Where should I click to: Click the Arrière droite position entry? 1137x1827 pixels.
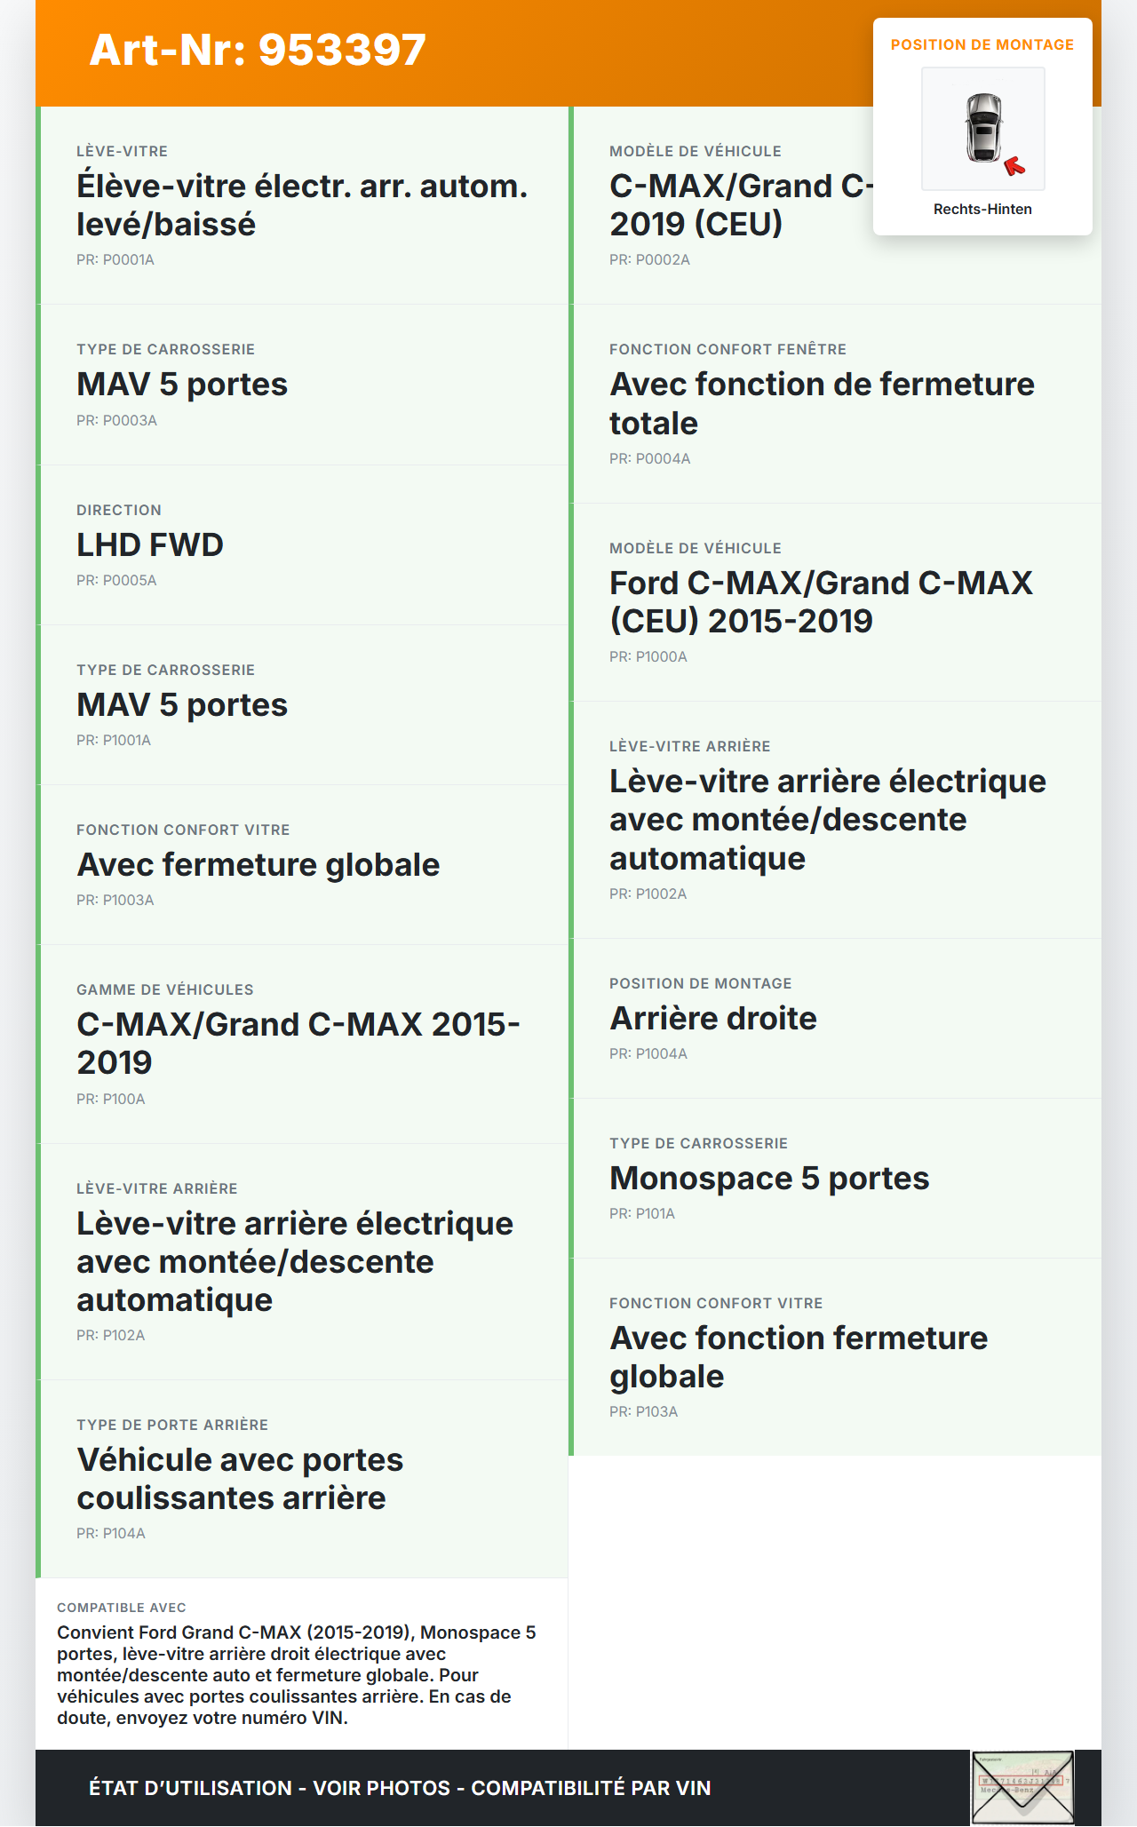(x=713, y=1018)
